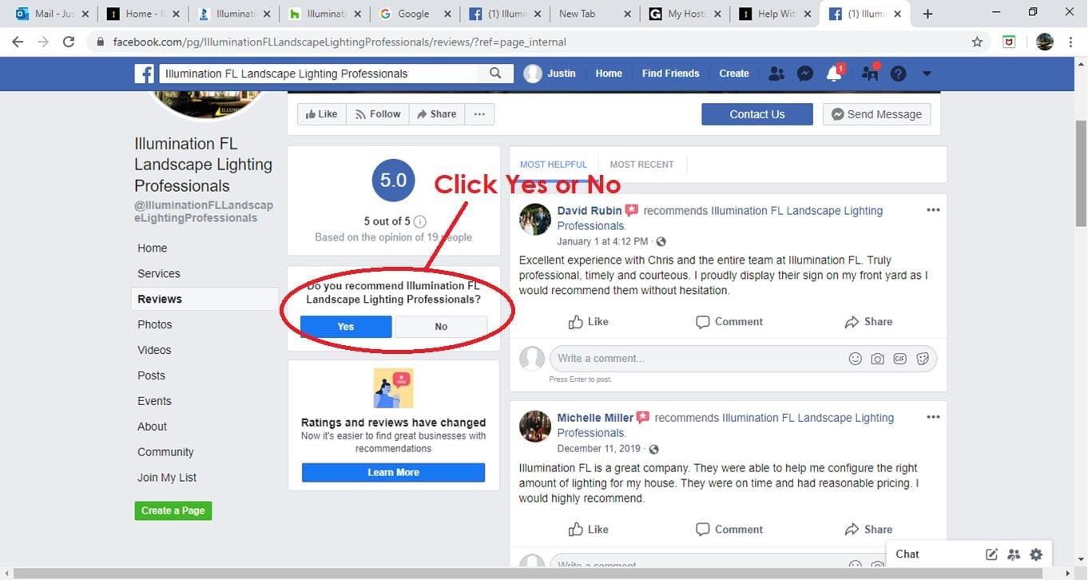Open Join My List in sidebar
The image size is (1088, 580).
tap(167, 479)
